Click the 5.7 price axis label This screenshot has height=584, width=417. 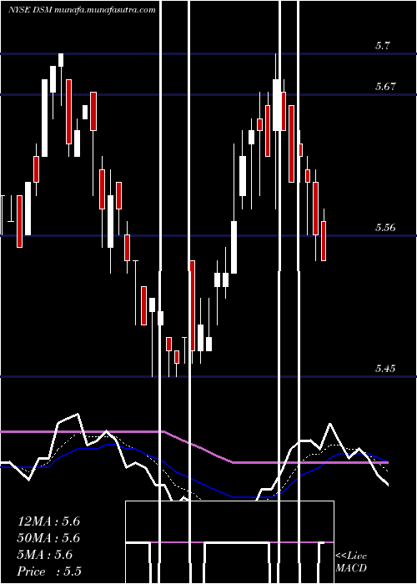[382, 46]
